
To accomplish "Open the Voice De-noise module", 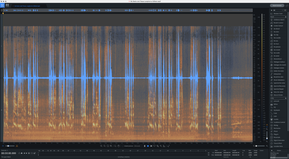I will pos(278,92).
